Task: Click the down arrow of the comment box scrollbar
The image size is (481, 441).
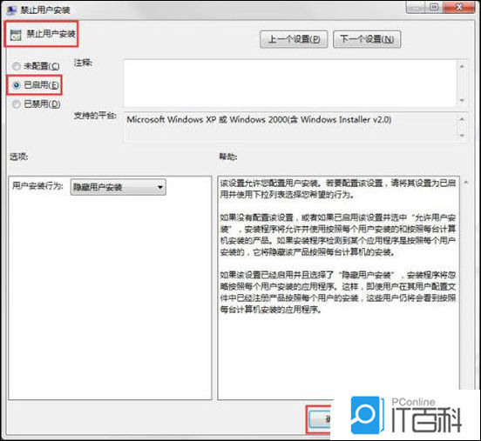Action: (462, 100)
